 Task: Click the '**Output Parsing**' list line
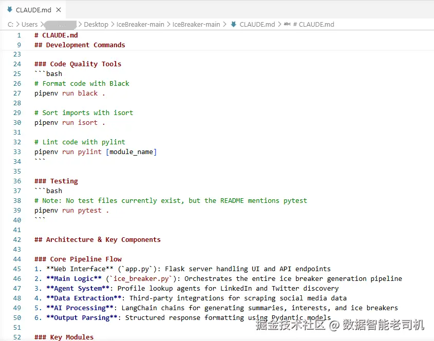click(182, 317)
